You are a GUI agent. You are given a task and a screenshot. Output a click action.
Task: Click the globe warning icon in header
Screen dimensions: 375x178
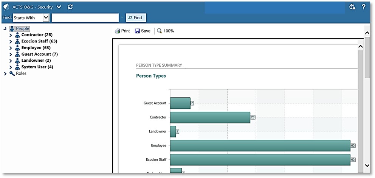tap(353, 7)
